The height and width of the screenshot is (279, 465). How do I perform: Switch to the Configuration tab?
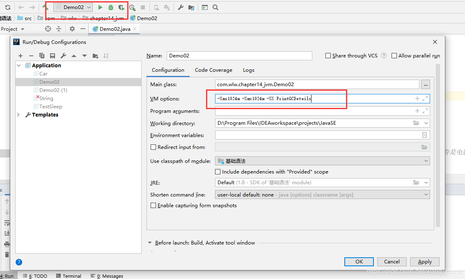click(x=168, y=70)
